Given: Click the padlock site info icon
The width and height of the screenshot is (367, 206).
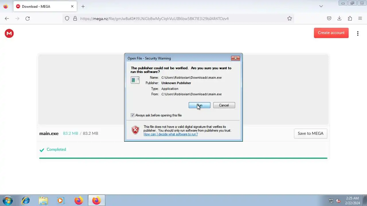Looking at the screenshot, I should [75, 19].
